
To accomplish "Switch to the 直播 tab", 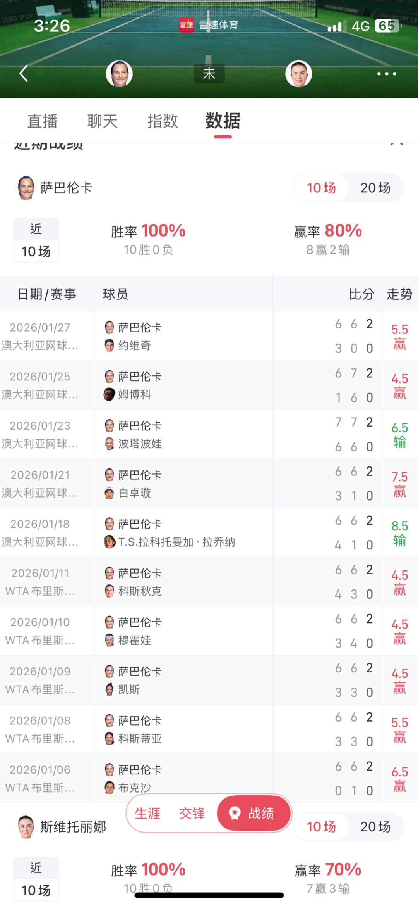I will click(x=43, y=121).
